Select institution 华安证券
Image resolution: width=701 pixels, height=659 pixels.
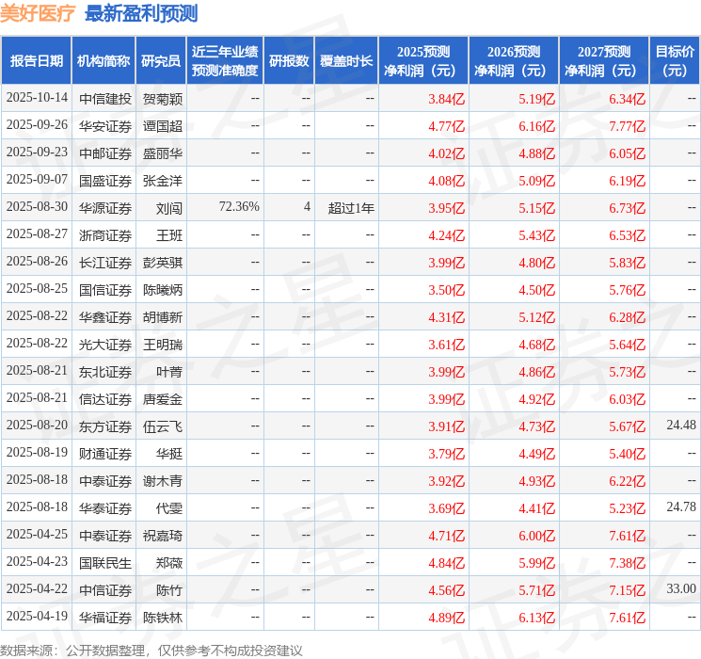[105, 126]
